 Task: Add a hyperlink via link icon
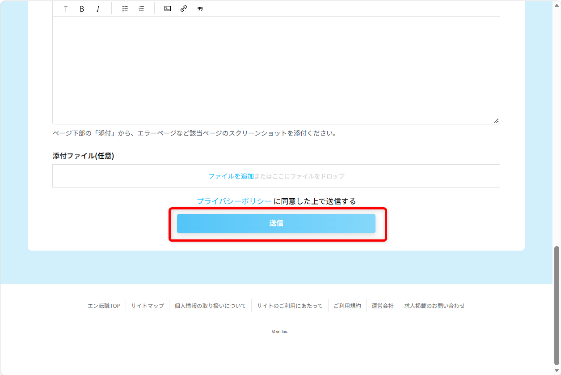(184, 9)
